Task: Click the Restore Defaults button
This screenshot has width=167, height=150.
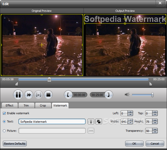Action: point(15,144)
